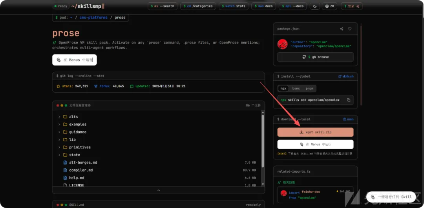Click file explorer scrollbar down arrow

tap(263, 184)
